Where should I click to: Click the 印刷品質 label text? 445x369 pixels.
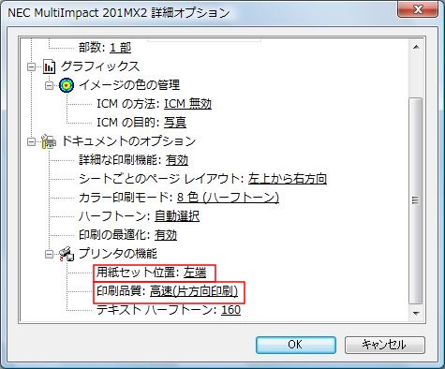(121, 291)
